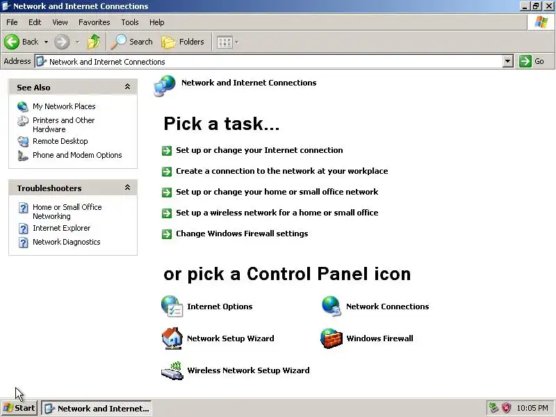
Task: Open the Network Diagnostics troubleshooter link
Action: point(67,242)
